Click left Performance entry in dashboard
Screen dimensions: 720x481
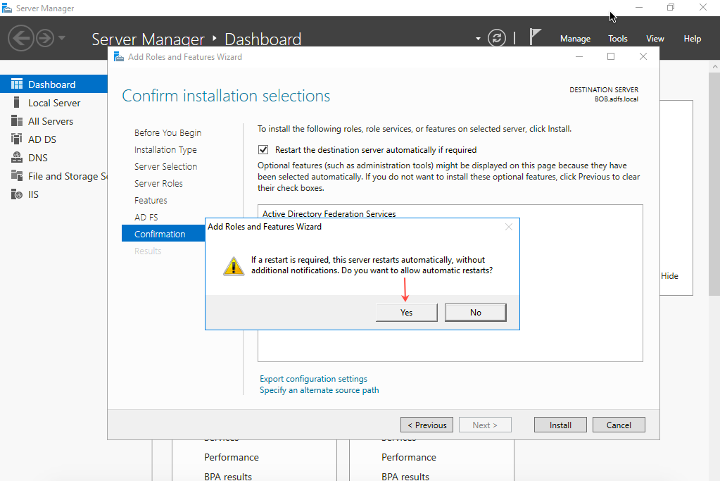(x=232, y=457)
